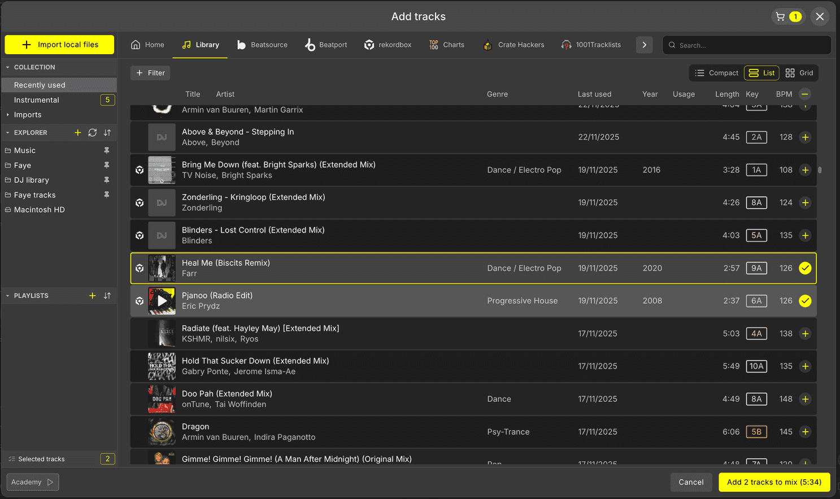Click the plus icon next to Explorer
Image resolution: width=840 pixels, height=499 pixels.
[x=78, y=133]
